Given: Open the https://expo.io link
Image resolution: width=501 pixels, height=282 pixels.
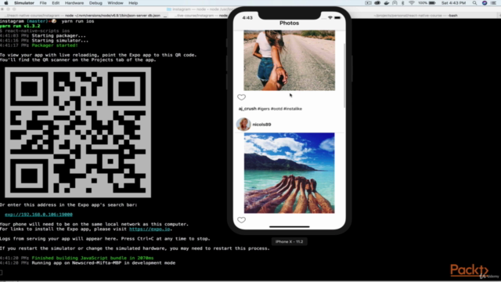Looking at the screenshot, I should click(150, 229).
